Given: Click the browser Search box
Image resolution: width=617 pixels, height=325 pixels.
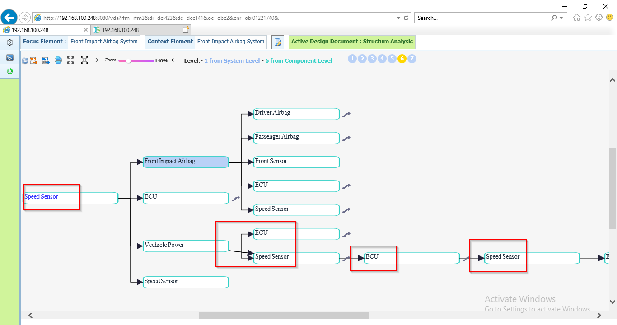Looking at the screenshot, I should (x=481, y=18).
